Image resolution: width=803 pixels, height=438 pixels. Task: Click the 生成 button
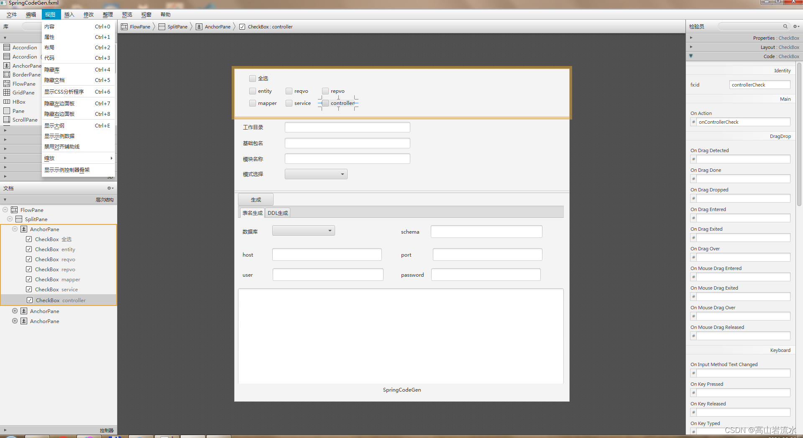[256, 199]
